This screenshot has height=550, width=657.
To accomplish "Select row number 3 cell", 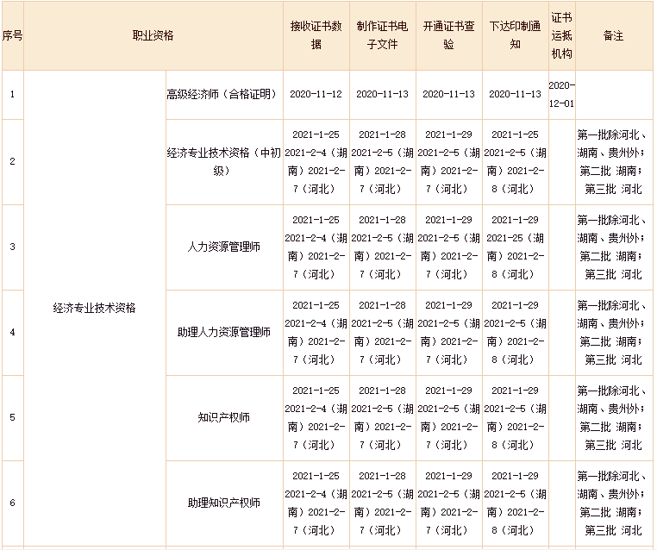I will [12, 247].
